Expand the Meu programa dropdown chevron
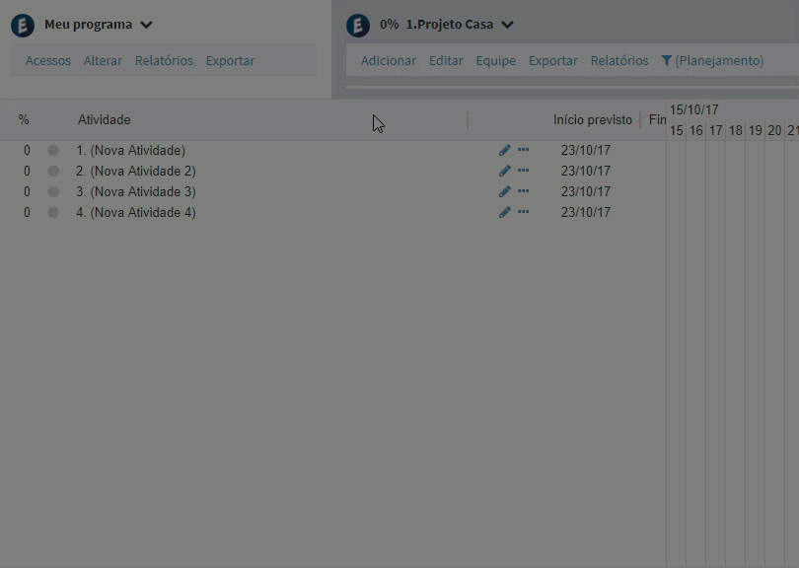Viewport: 799px width, 568px height. tap(146, 25)
